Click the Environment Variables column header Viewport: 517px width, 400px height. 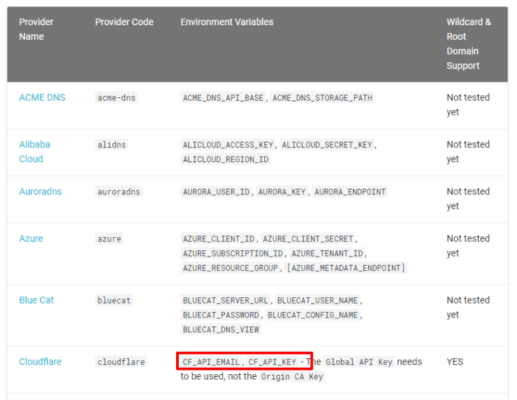click(x=226, y=22)
